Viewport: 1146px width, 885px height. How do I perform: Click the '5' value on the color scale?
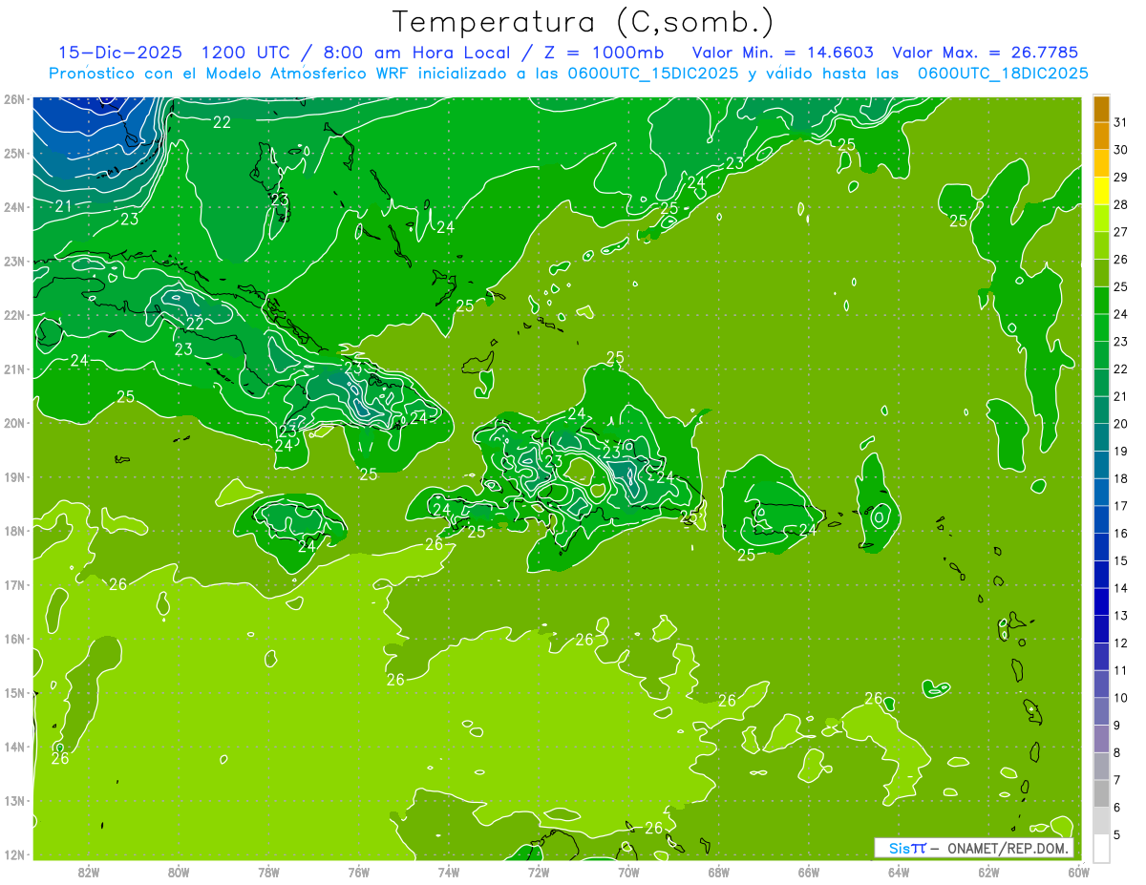[1116, 835]
